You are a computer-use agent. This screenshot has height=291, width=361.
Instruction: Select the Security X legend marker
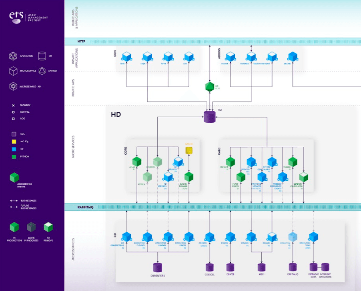click(x=13, y=106)
